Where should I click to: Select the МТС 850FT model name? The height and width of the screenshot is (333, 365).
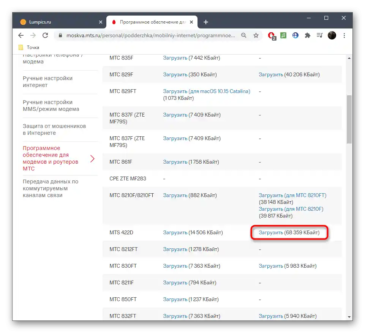[123, 300]
